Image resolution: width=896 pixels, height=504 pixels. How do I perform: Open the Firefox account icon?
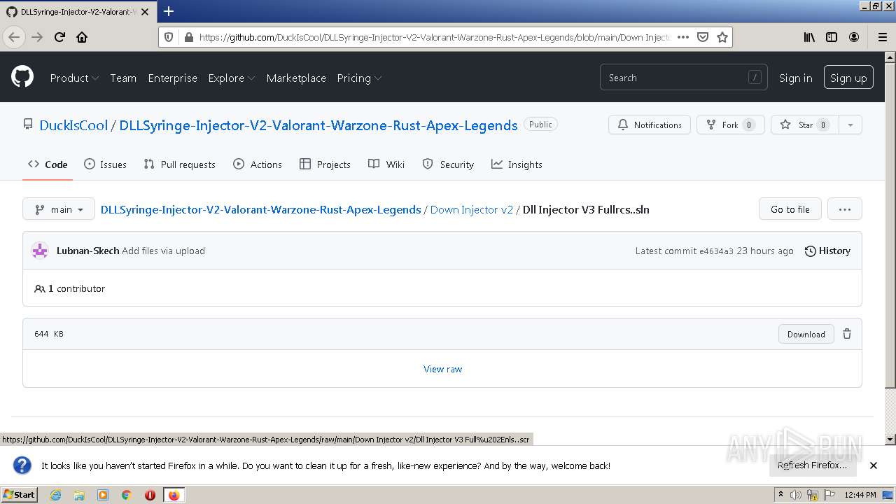(854, 37)
